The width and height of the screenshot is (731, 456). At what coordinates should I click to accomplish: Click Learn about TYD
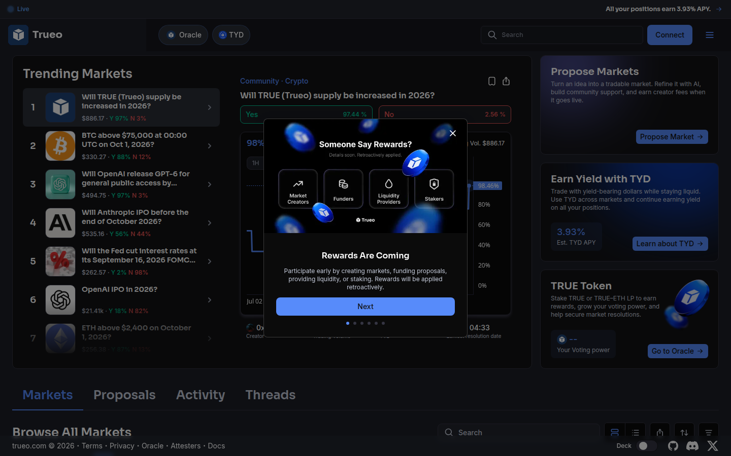coord(670,244)
